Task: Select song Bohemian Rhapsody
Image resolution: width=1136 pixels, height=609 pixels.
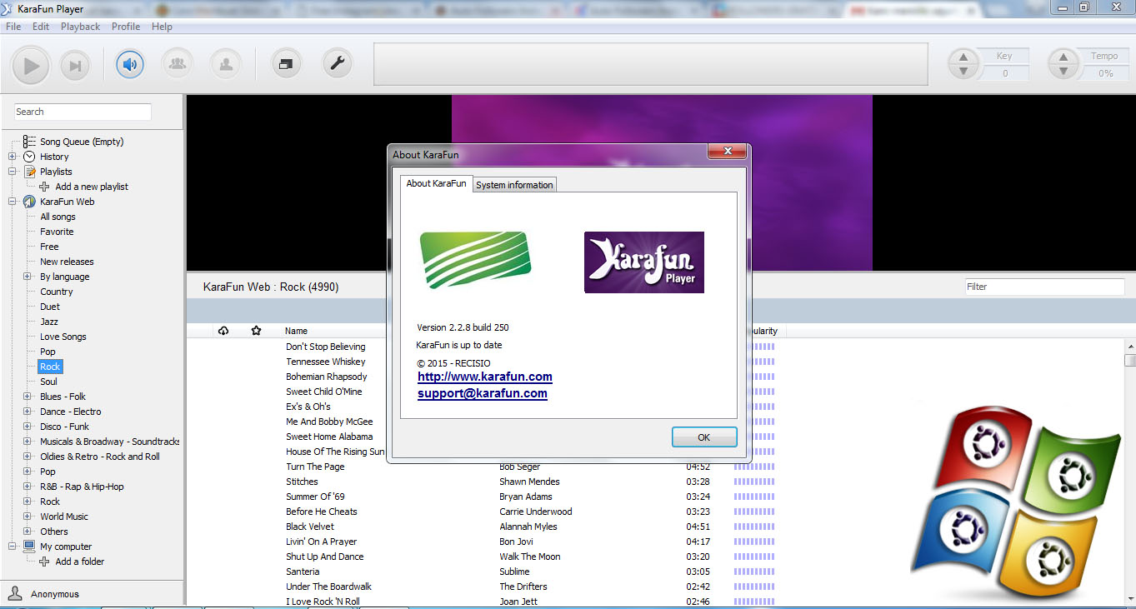Action: tap(327, 377)
